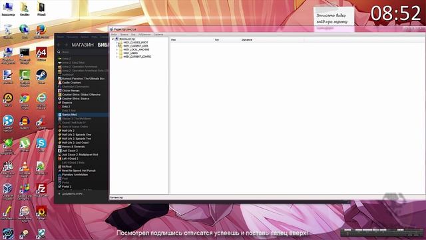The height and width of the screenshot is (240, 426).
Task: Launch Google Chrome from desktop
Action: tap(25, 100)
